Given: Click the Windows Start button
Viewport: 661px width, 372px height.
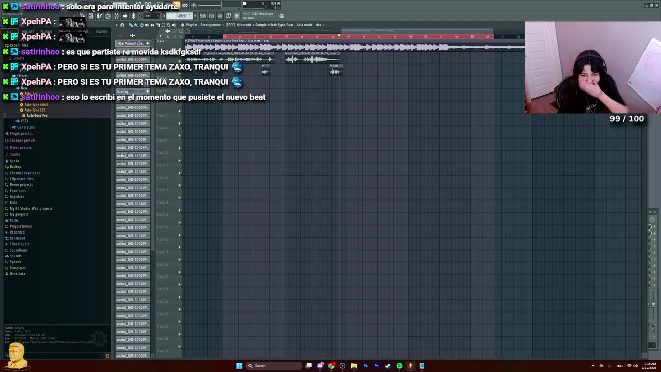Looking at the screenshot, I should point(239,366).
